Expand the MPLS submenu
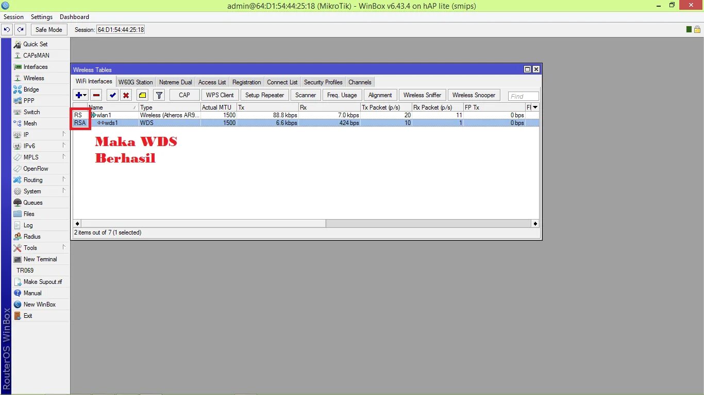This screenshot has width=704, height=395. click(64, 157)
